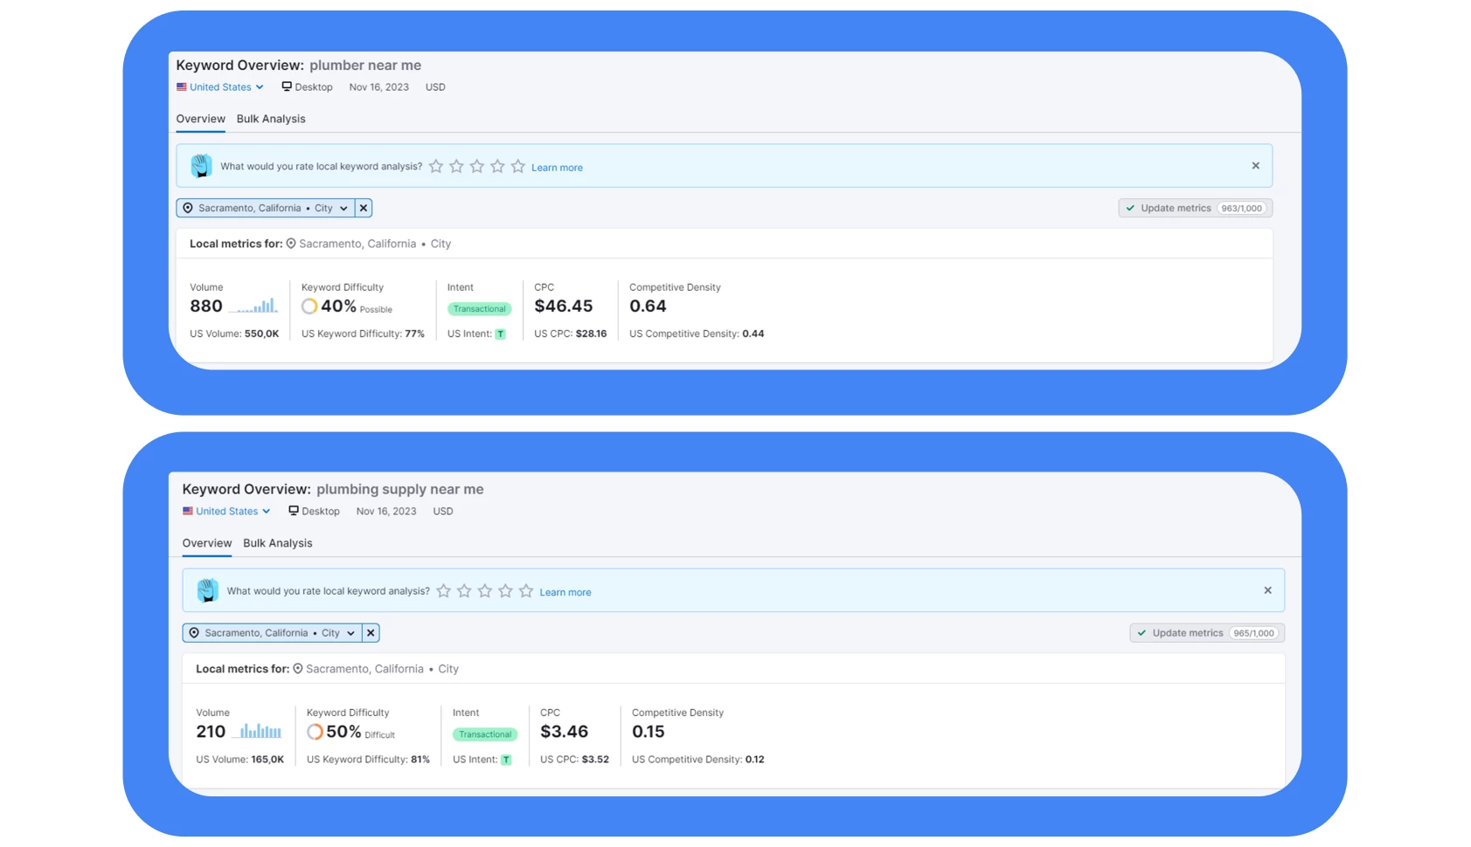
Task: Click US Intent T badge in plumbing supply panel
Action: tap(506, 760)
